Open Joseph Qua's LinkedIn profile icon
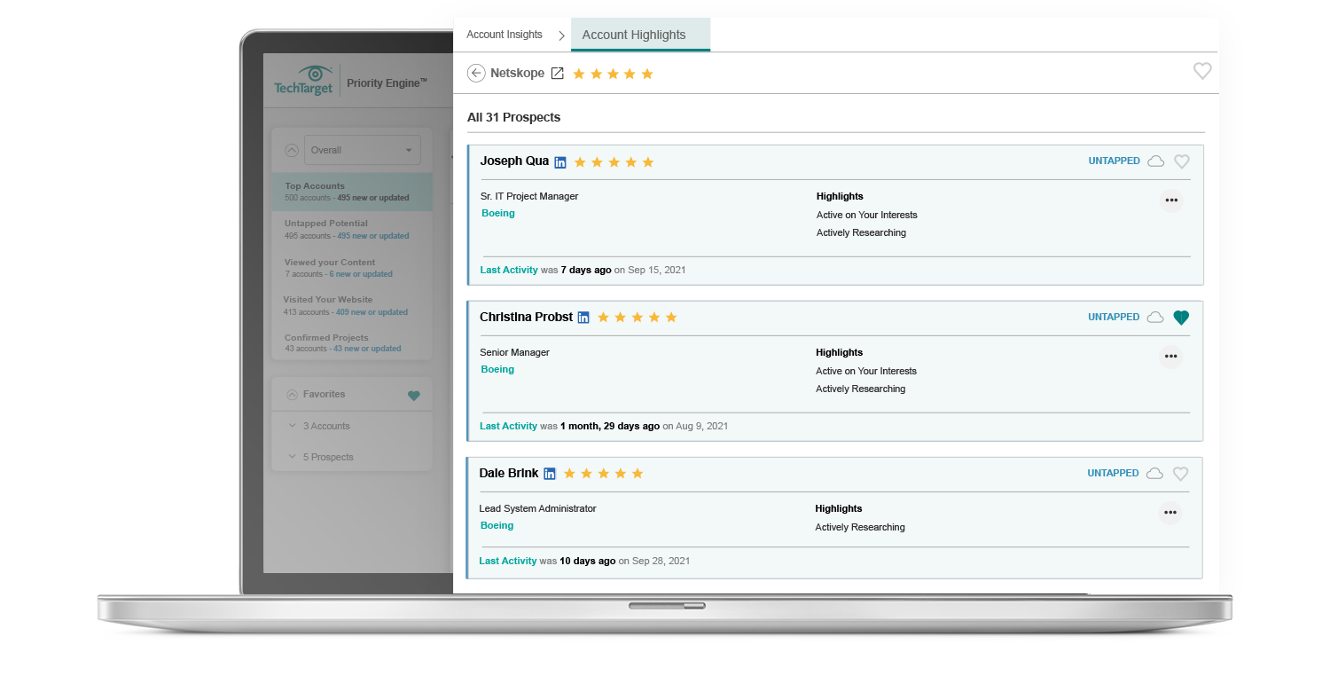The image size is (1330, 676). tap(559, 161)
